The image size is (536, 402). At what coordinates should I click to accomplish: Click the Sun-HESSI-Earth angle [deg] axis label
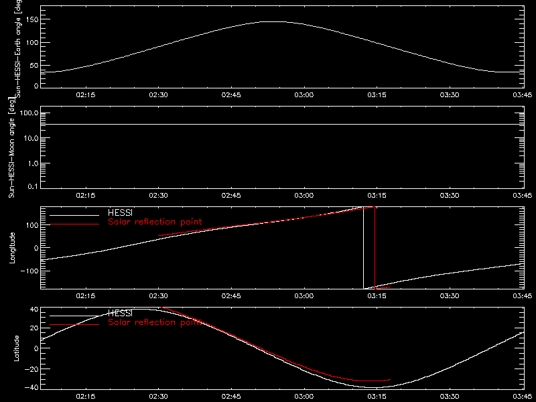tap(17, 48)
